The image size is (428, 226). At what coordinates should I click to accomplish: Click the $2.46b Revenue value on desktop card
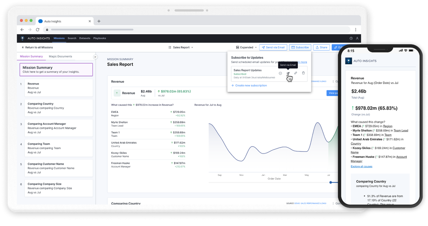(x=146, y=91)
